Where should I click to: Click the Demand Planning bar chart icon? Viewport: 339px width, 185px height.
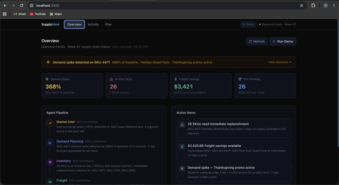(50, 143)
